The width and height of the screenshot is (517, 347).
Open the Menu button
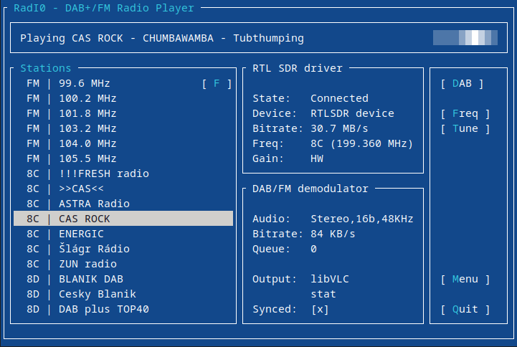click(465, 279)
